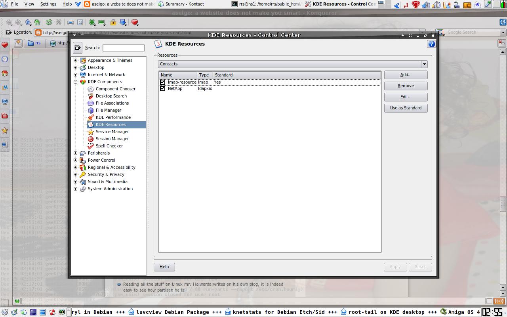Click the Konqueror vertical scrollbar handle

click(x=503, y=204)
